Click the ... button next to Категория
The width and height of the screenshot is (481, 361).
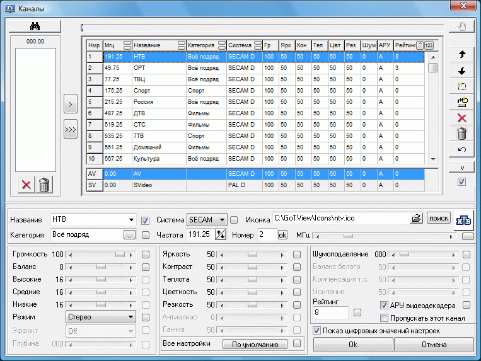tap(129, 235)
